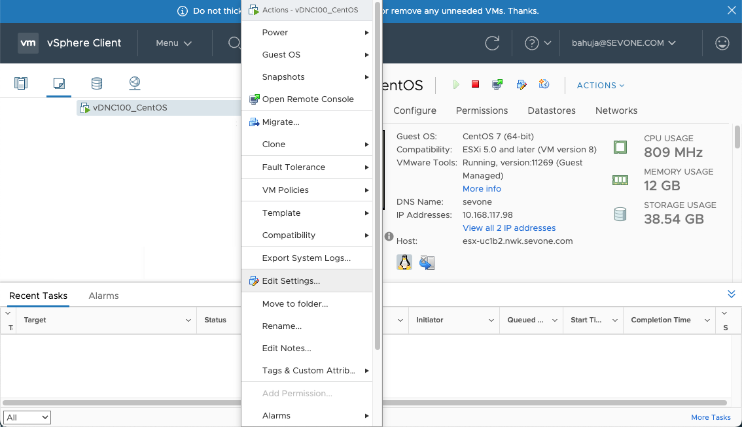The image size is (742, 427).
Task: Power on the VM with green play icon
Action: [x=456, y=84]
